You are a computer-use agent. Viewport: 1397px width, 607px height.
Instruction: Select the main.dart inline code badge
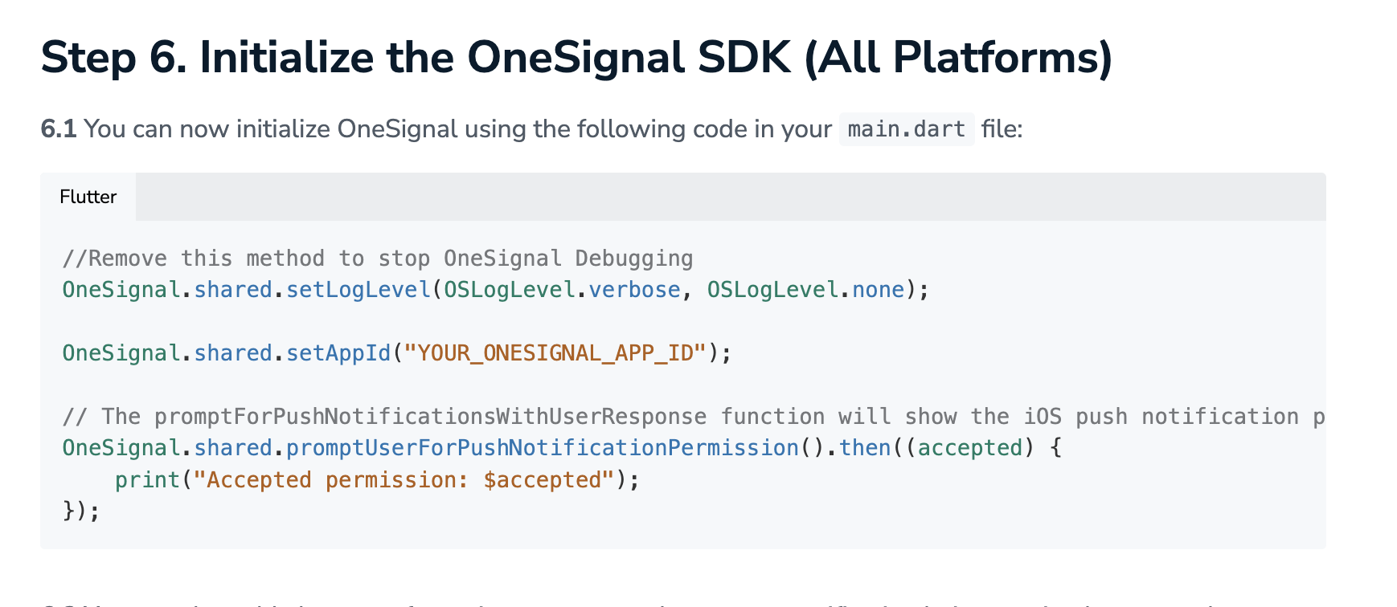905,128
